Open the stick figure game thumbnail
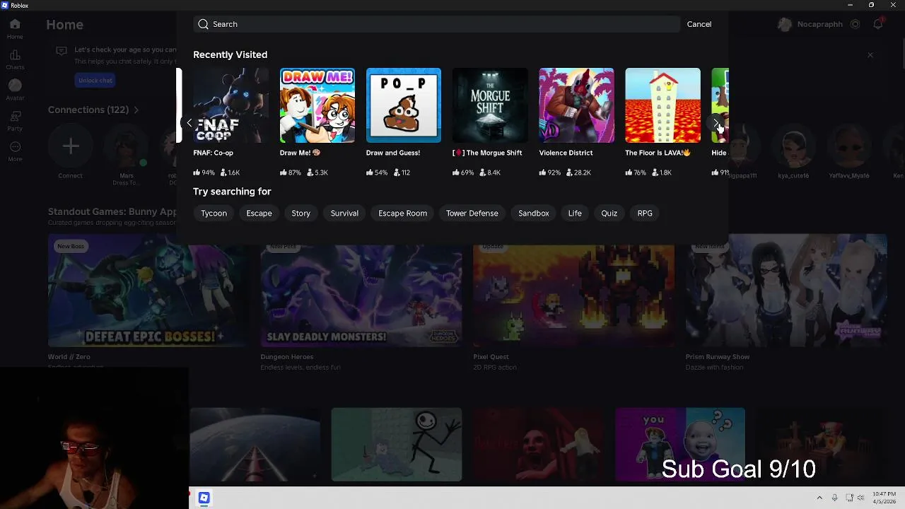Screen dimensions: 905x509 (x=397, y=445)
